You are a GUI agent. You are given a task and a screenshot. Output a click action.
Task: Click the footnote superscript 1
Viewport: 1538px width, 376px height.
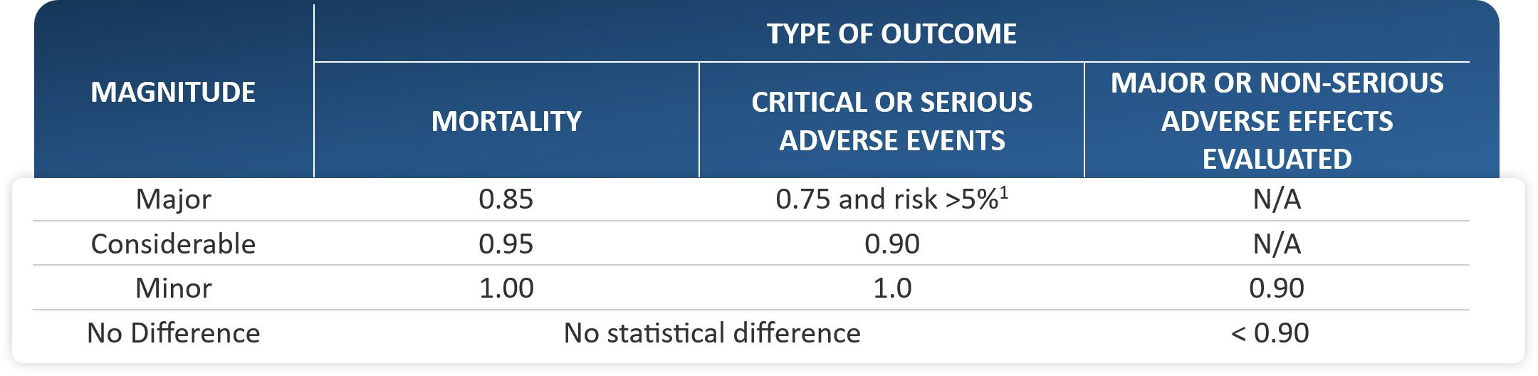coord(1004,192)
